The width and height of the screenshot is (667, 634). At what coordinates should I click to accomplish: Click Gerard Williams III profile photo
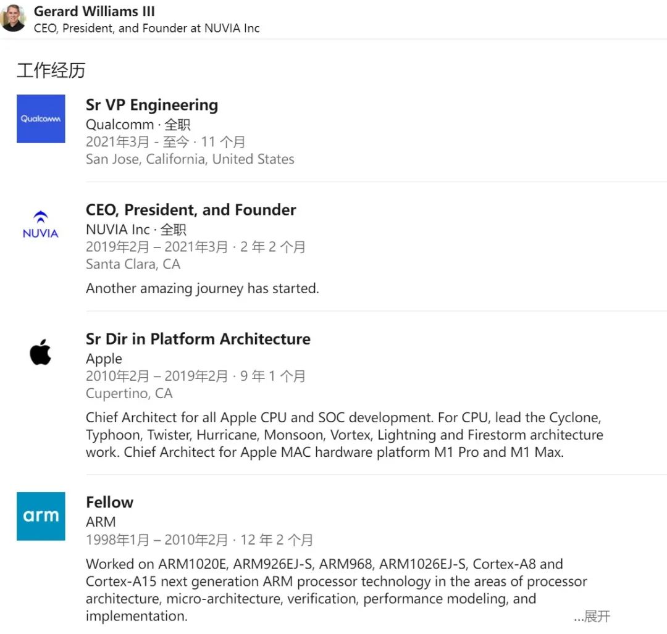pos(13,19)
